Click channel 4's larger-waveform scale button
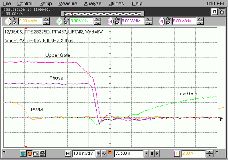This screenshot has width=228, height=160. pyautogui.click(x=200, y=20)
